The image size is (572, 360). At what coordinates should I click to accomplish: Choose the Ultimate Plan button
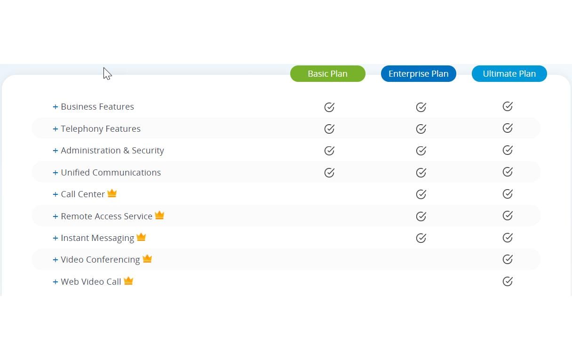coord(509,74)
